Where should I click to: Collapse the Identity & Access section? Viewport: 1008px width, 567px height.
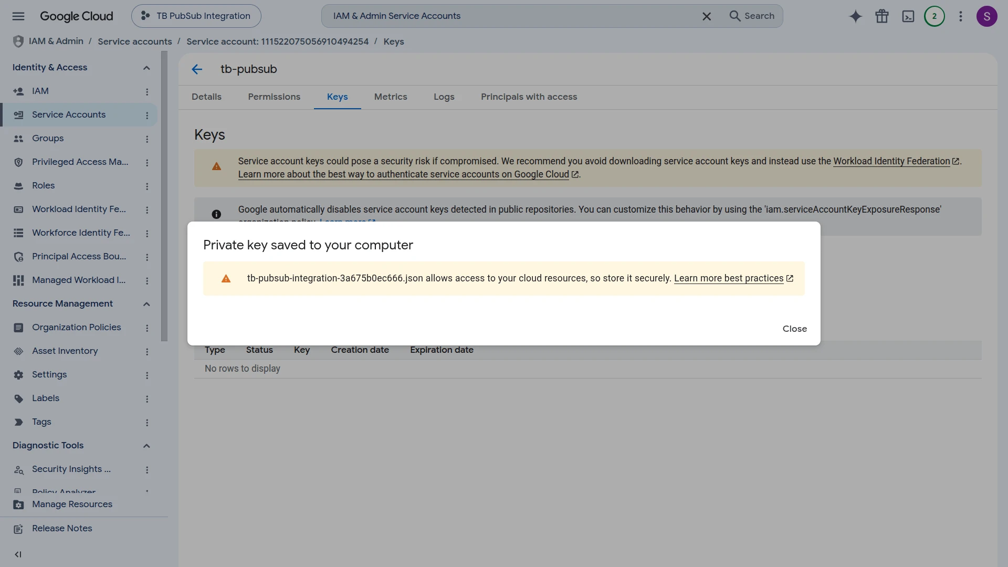coord(146,68)
